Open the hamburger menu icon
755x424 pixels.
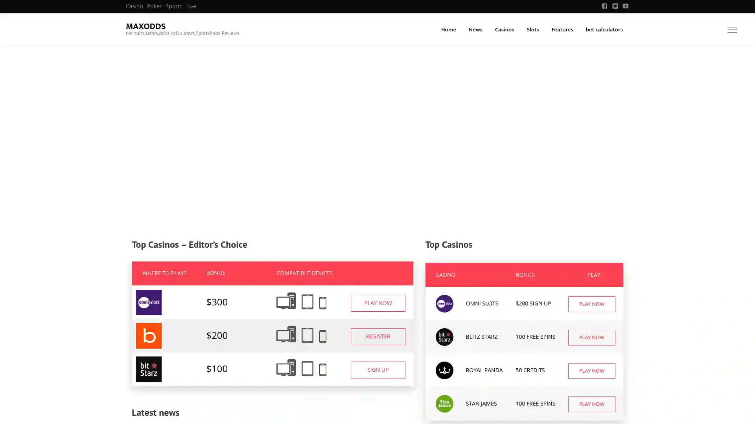732,30
